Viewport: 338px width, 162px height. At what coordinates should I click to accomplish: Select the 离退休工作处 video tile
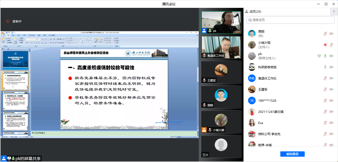[221, 47]
